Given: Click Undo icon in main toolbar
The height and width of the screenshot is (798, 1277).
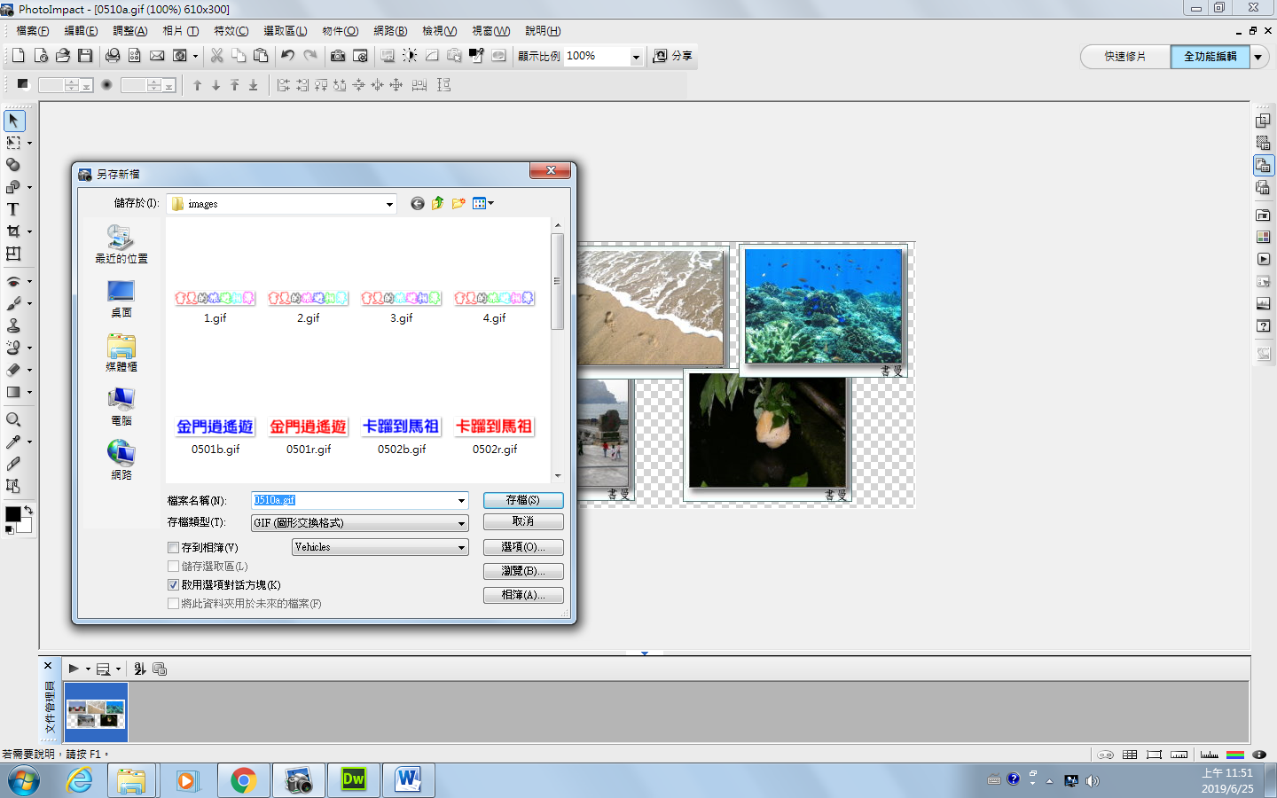Looking at the screenshot, I should coord(287,56).
